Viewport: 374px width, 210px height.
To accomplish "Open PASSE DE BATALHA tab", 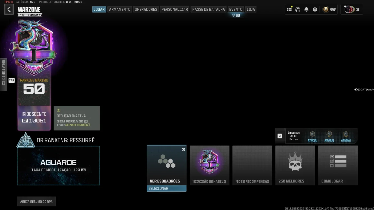I will coord(209,9).
